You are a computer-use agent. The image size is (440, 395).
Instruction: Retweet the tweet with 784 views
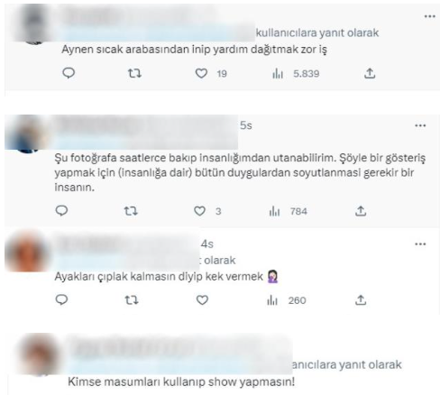pyautogui.click(x=131, y=211)
